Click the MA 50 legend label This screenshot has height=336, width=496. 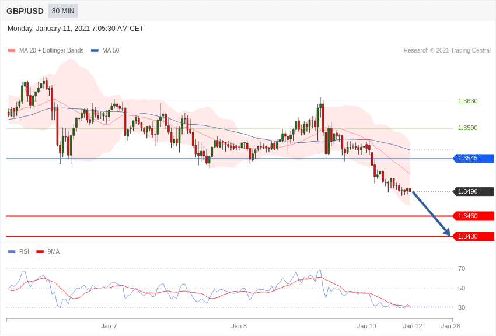pyautogui.click(x=111, y=51)
